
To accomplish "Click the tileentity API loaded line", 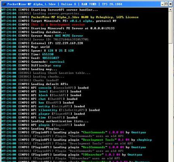I will pyautogui.click(x=51, y=110).
